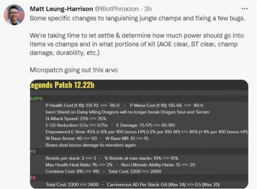Click the yellow Patch 12.22b title
Viewport: 257px width, 189px height.
[x=62, y=85]
